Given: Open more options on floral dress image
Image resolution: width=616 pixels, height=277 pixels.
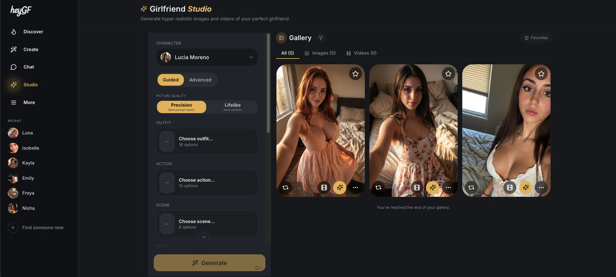Looking at the screenshot, I should pyautogui.click(x=448, y=187).
